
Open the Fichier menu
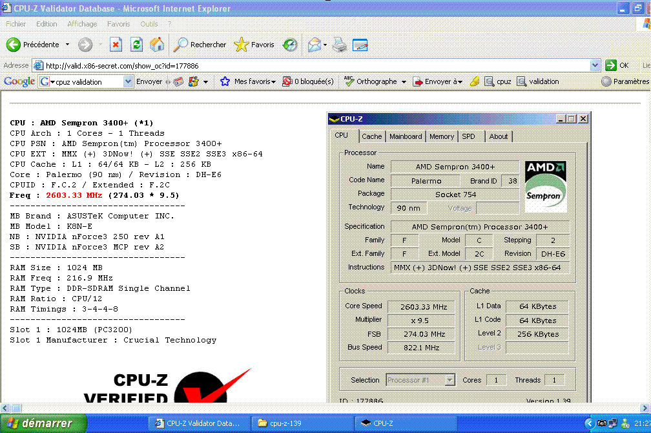pos(15,24)
